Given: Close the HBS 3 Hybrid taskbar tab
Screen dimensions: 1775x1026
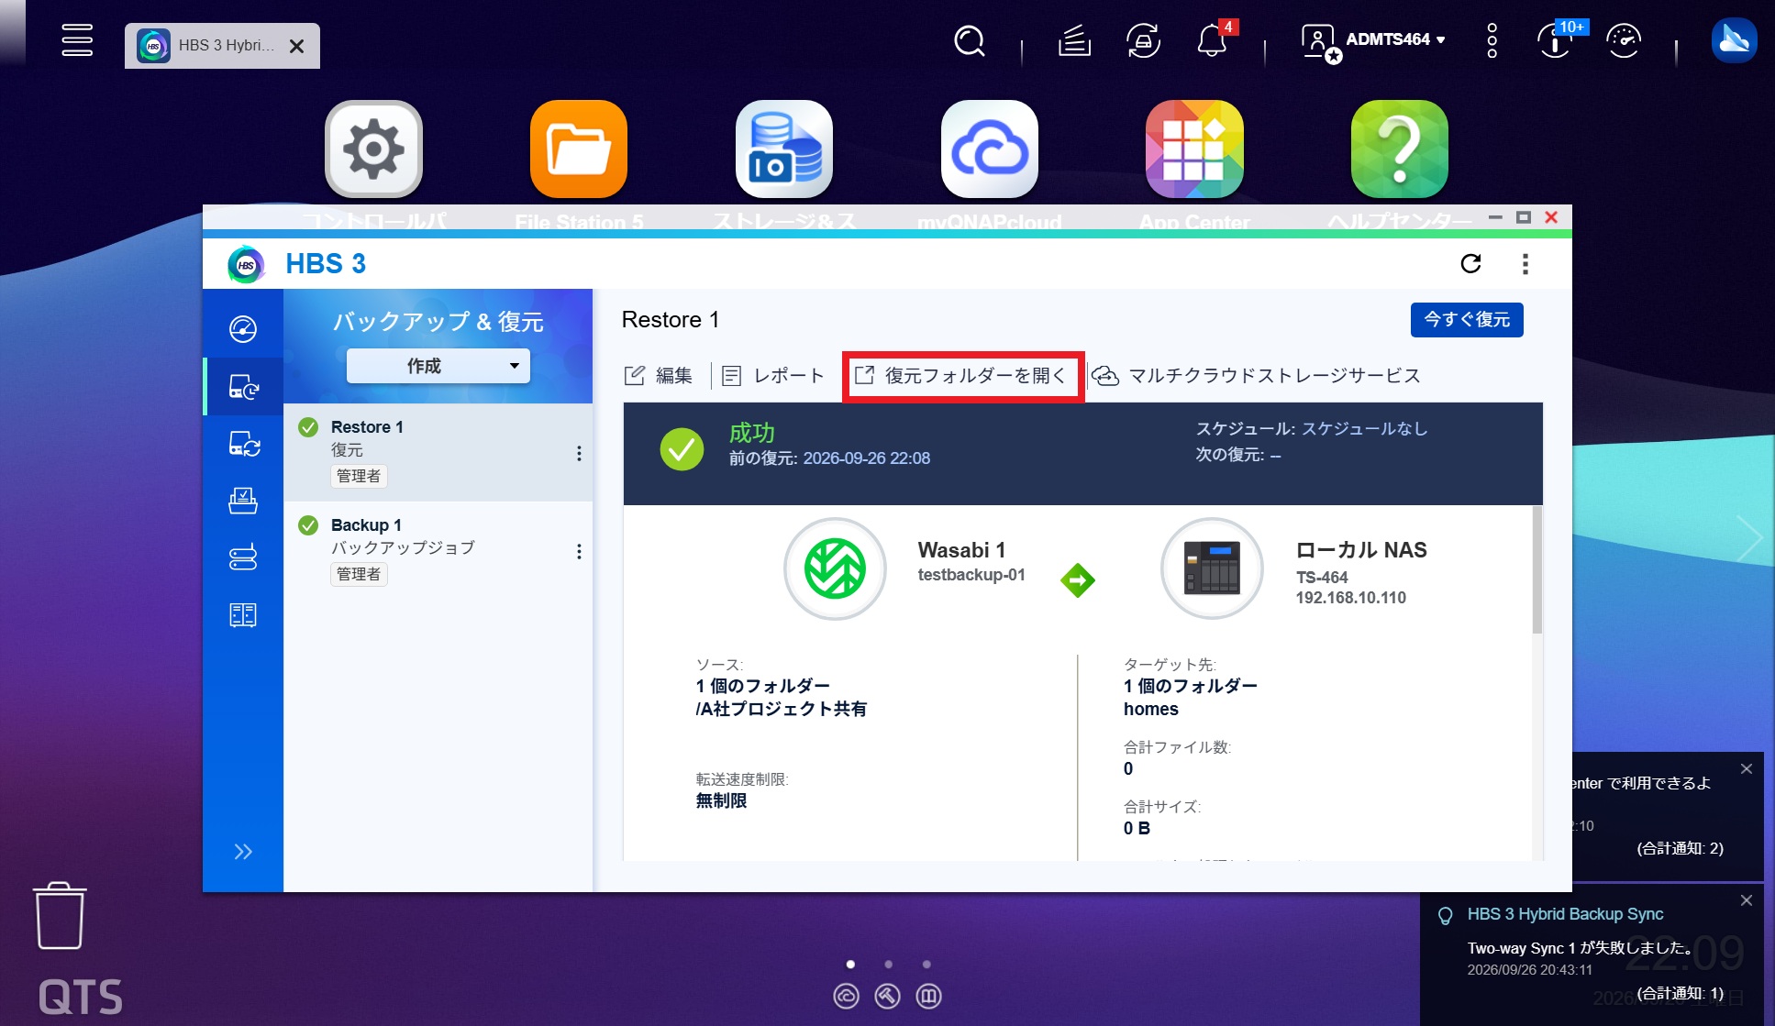Looking at the screenshot, I should pyautogui.click(x=296, y=46).
